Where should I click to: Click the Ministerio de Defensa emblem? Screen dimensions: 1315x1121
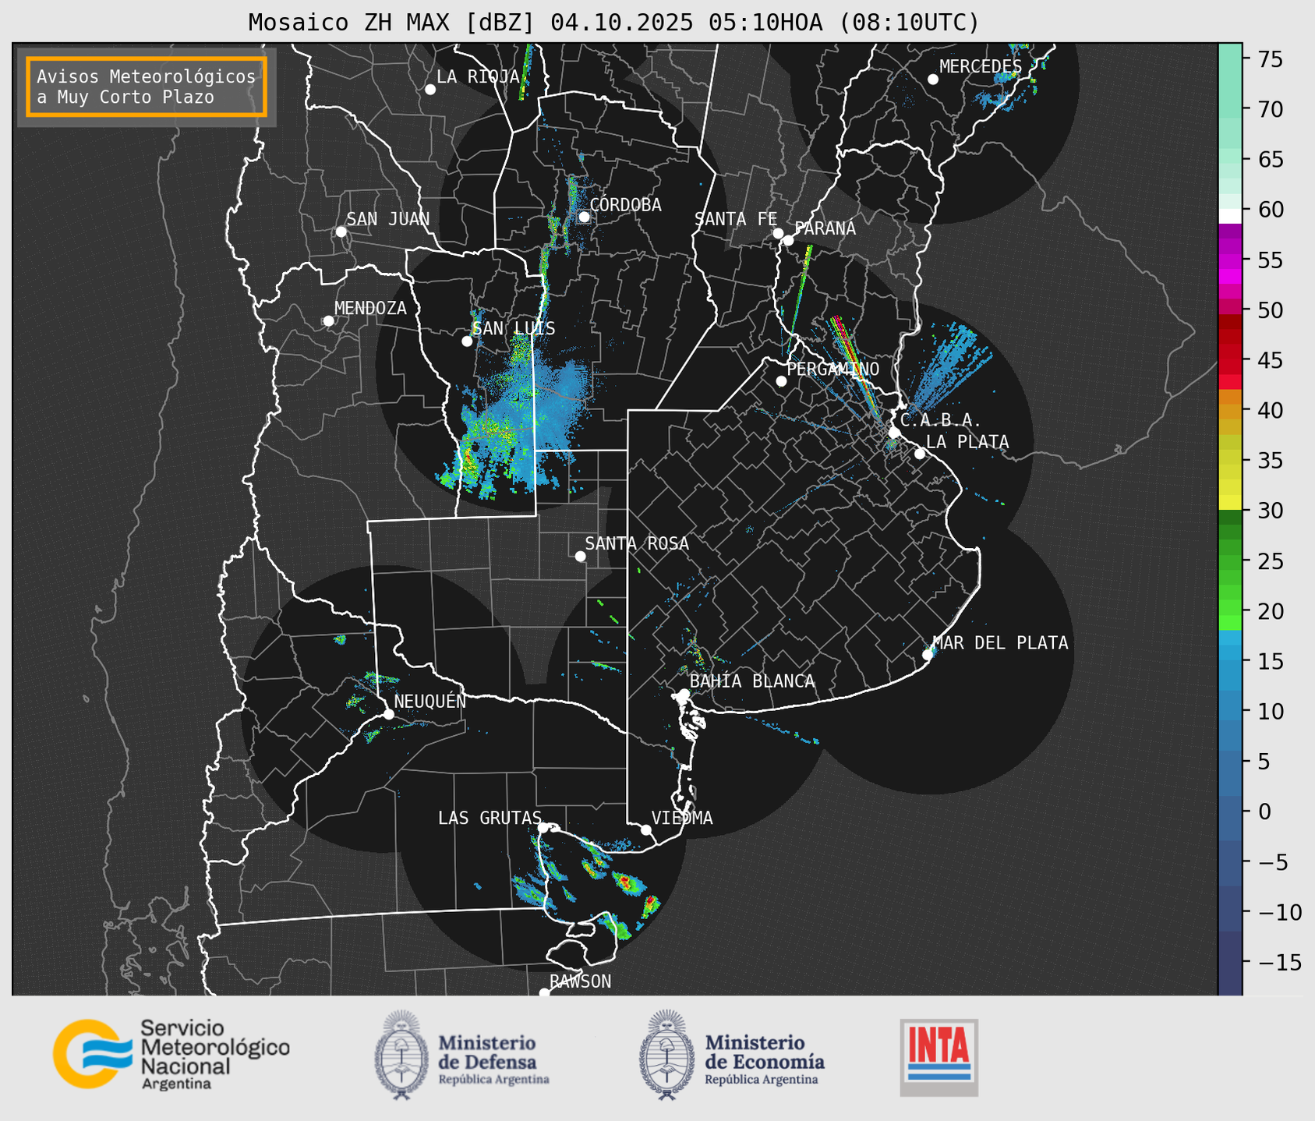click(401, 1055)
